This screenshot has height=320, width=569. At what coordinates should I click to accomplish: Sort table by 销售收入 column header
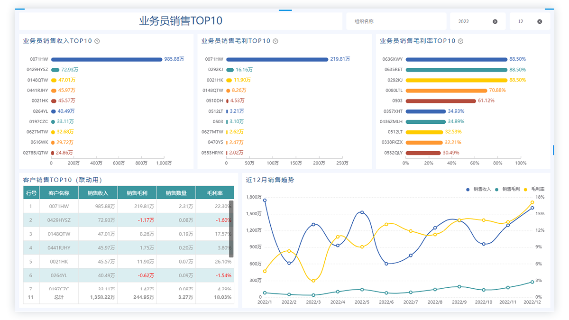pyautogui.click(x=98, y=193)
